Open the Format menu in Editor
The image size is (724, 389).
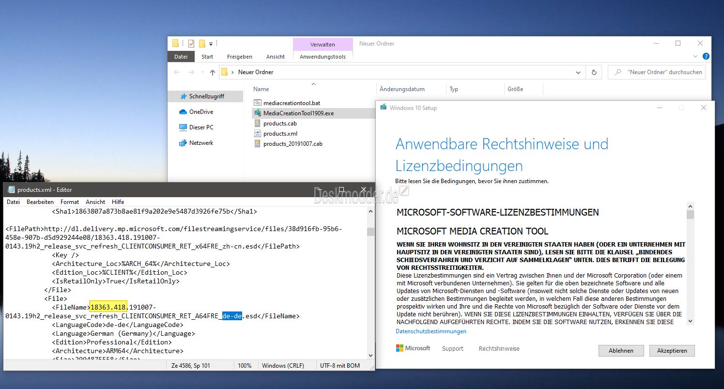(70, 202)
